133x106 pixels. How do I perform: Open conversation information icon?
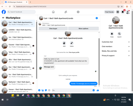pyautogui.click(x=97, y=18)
